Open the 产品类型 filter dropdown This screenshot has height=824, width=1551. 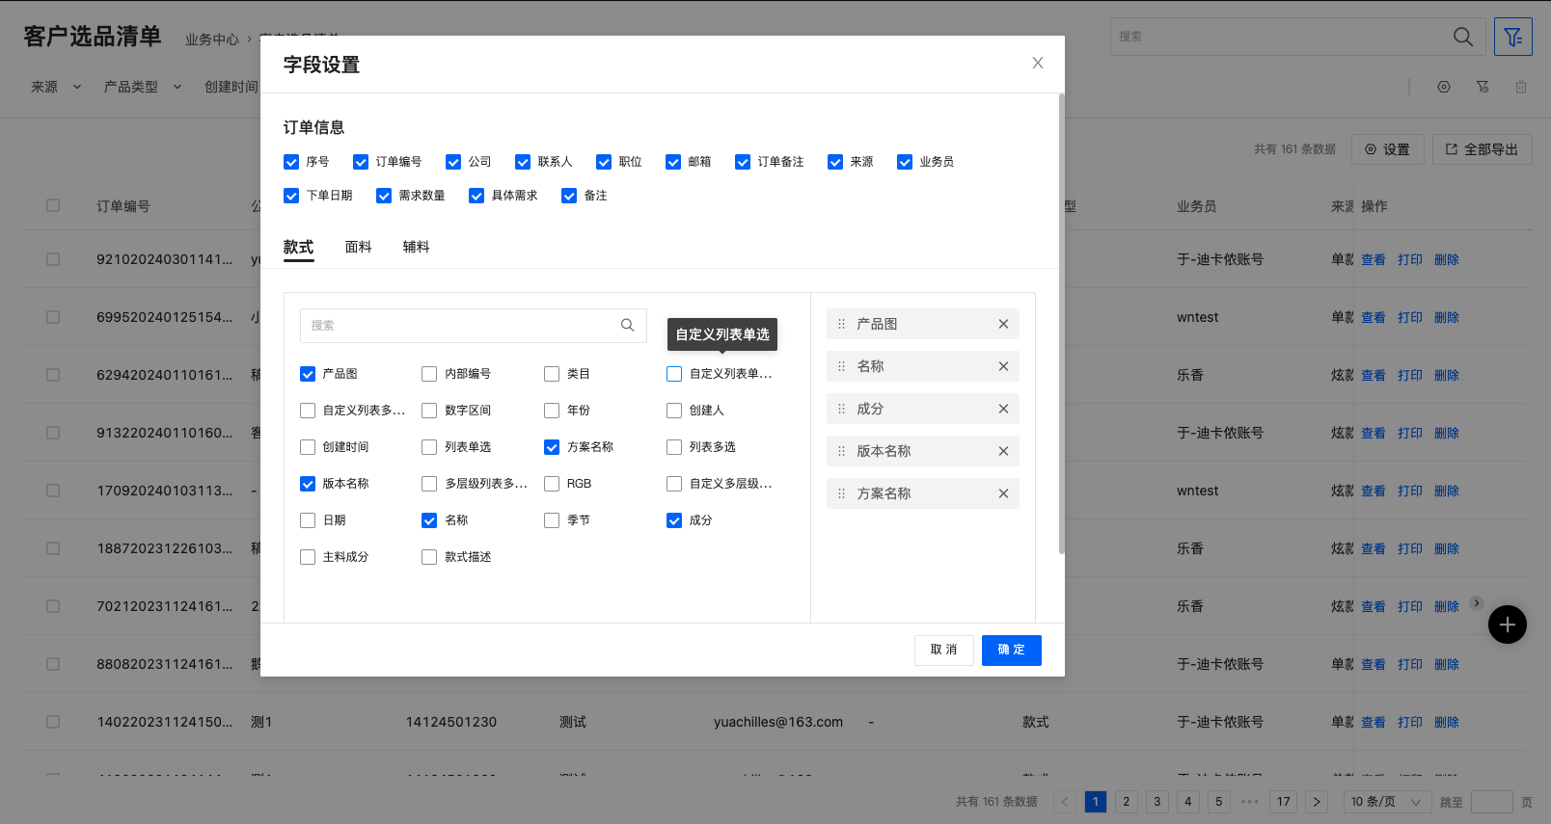(143, 87)
